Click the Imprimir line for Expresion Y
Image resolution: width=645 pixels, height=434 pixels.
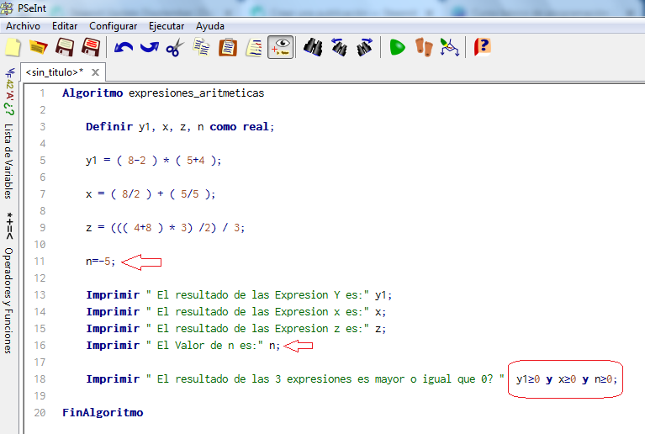[239, 295]
